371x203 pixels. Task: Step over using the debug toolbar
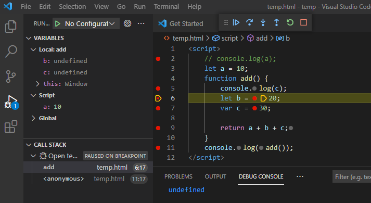[x=249, y=22]
